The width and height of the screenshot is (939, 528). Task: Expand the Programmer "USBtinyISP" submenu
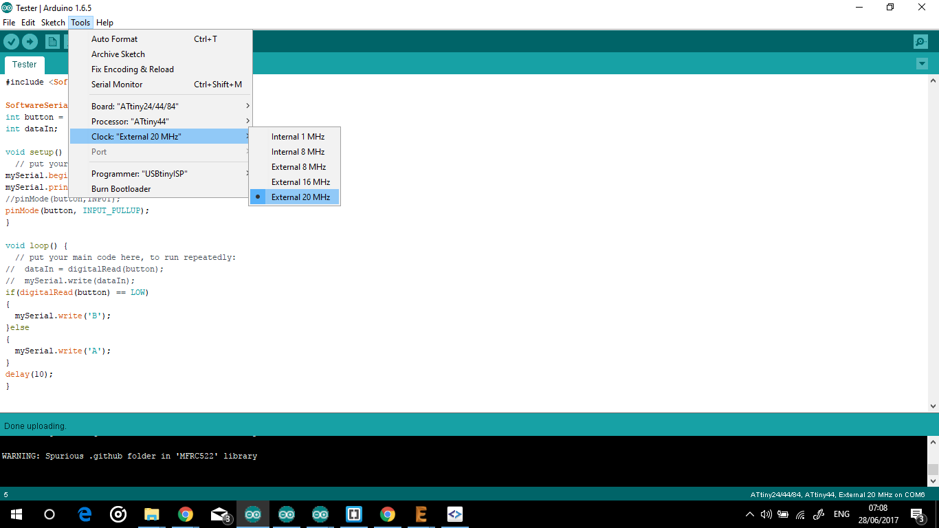tap(161, 174)
